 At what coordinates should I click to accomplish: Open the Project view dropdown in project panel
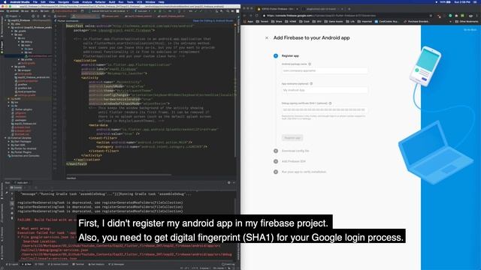[14, 16]
